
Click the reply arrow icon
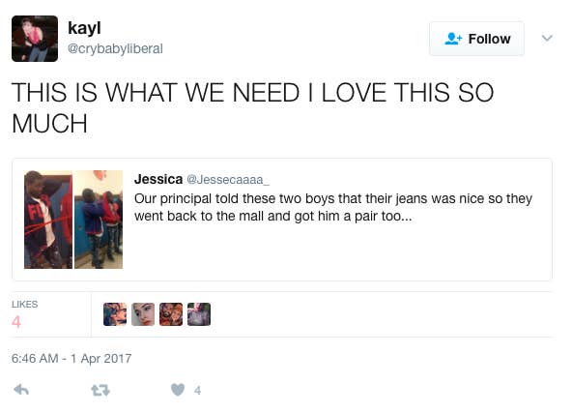(21, 390)
